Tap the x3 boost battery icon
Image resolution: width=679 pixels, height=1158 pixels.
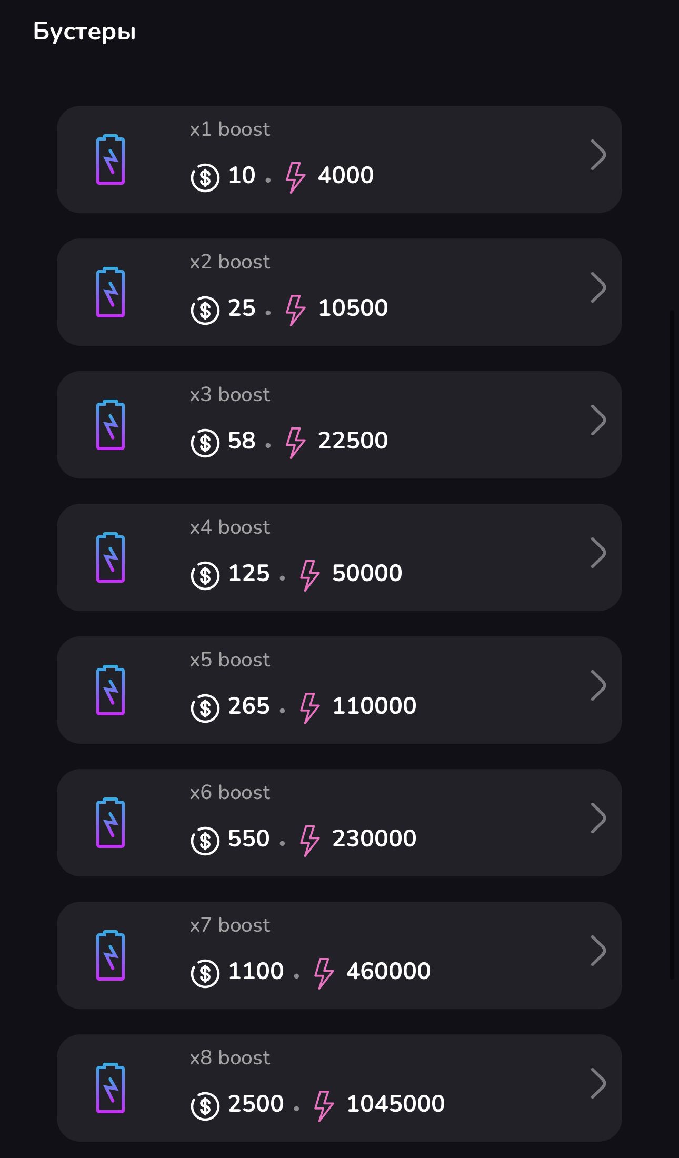point(111,425)
